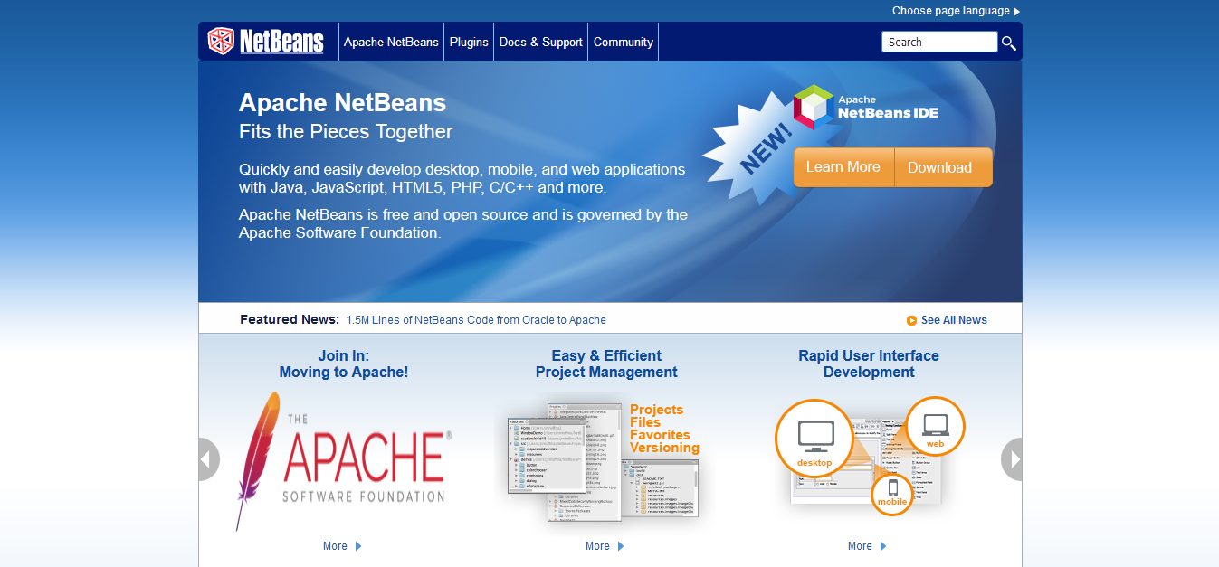Click the previous slide arrow on carousel
The image size is (1219, 567).
(208, 459)
